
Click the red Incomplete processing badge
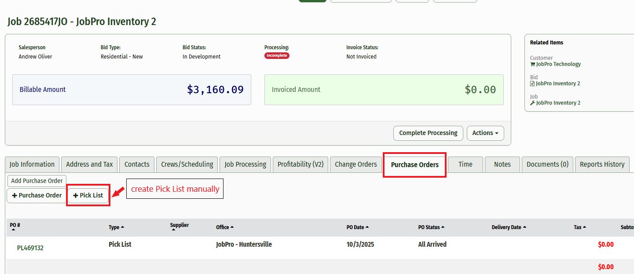[277, 56]
